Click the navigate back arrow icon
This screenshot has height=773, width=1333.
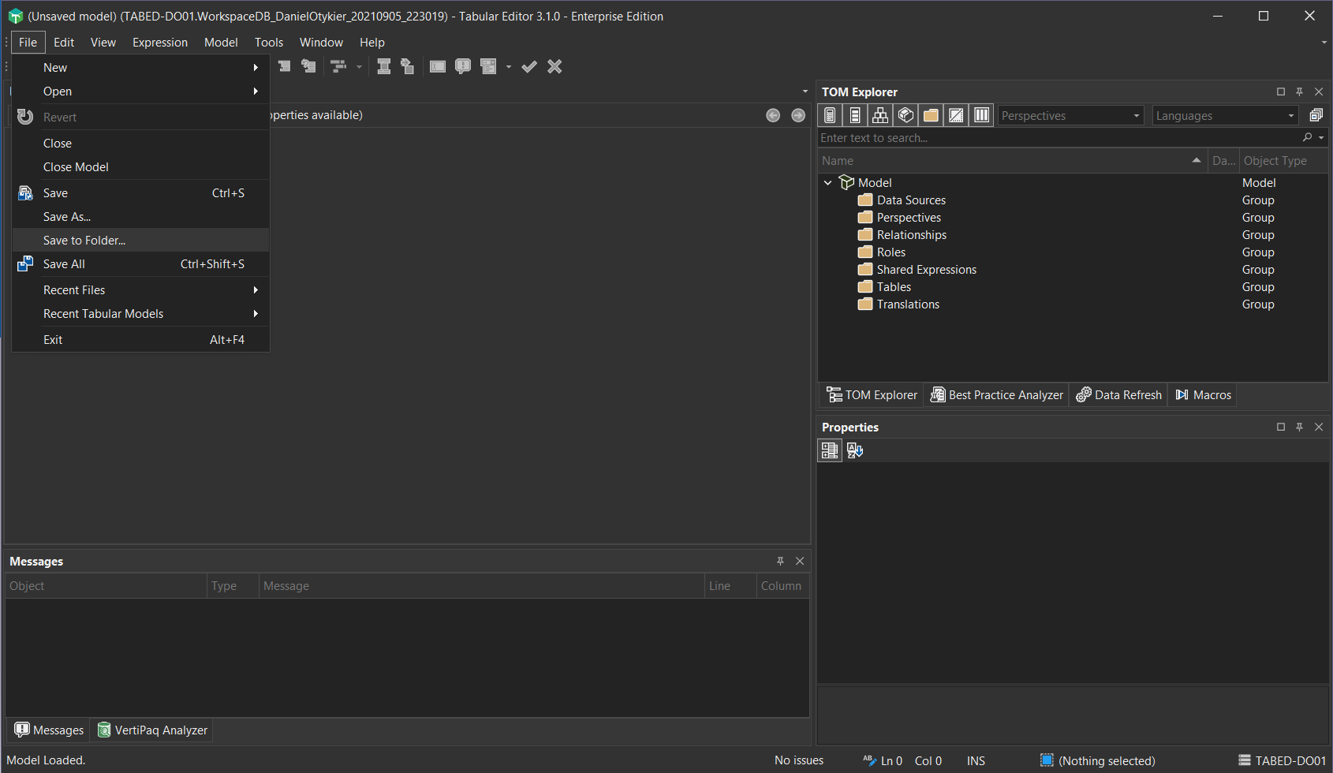pyautogui.click(x=773, y=115)
